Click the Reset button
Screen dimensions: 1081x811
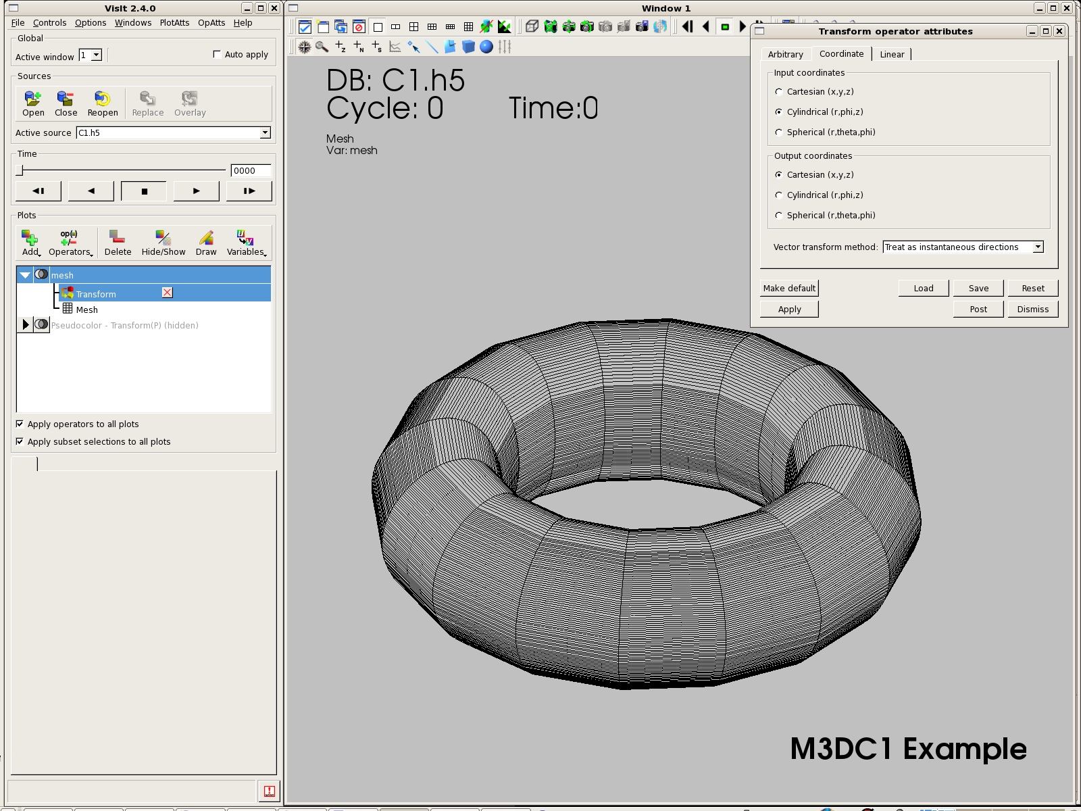click(x=1033, y=288)
